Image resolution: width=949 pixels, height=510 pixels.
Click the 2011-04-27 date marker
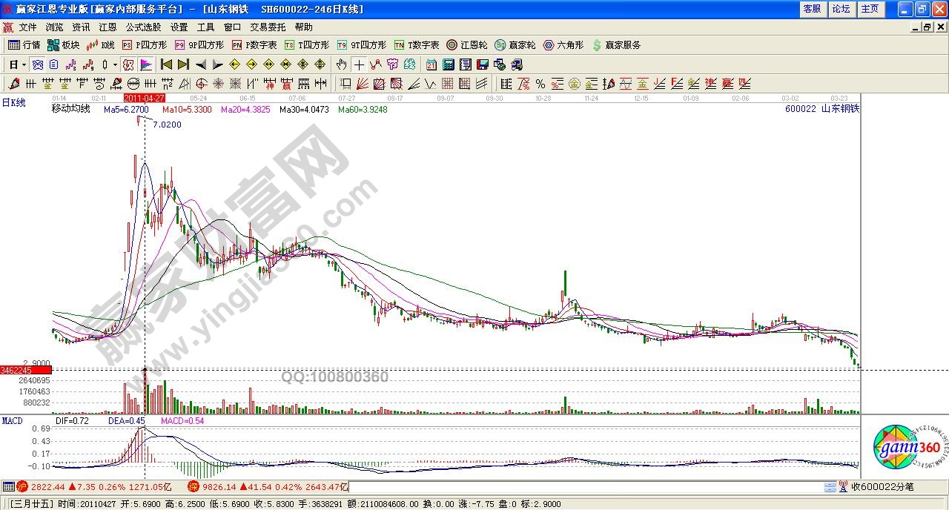pyautogui.click(x=145, y=97)
